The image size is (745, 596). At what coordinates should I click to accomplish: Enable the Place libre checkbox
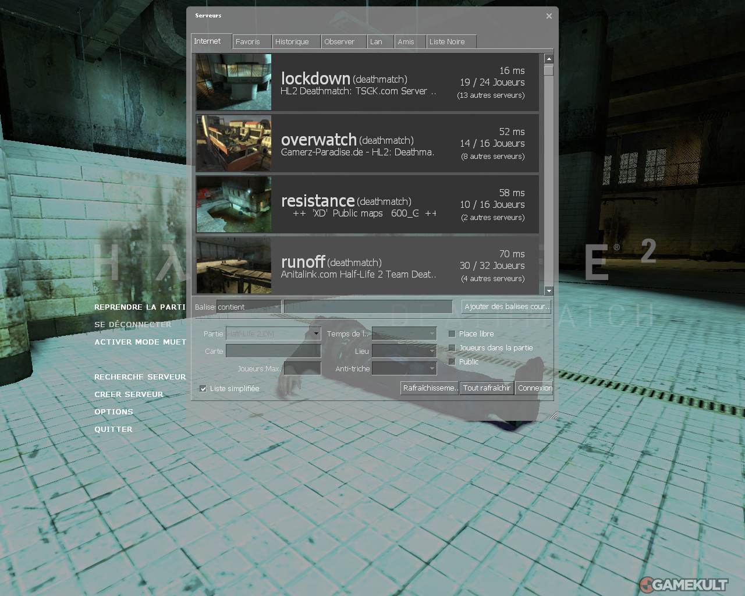(x=452, y=334)
